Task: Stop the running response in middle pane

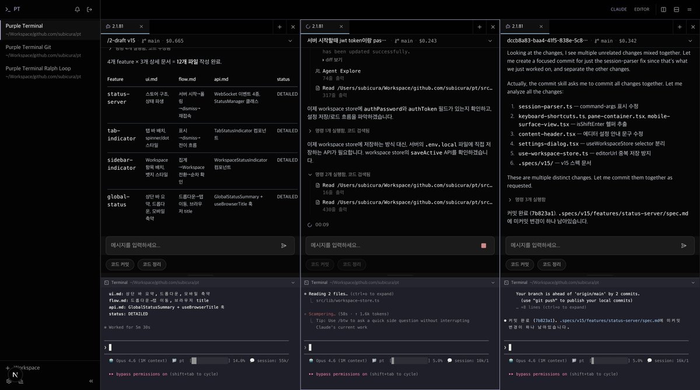Action: pyautogui.click(x=484, y=245)
